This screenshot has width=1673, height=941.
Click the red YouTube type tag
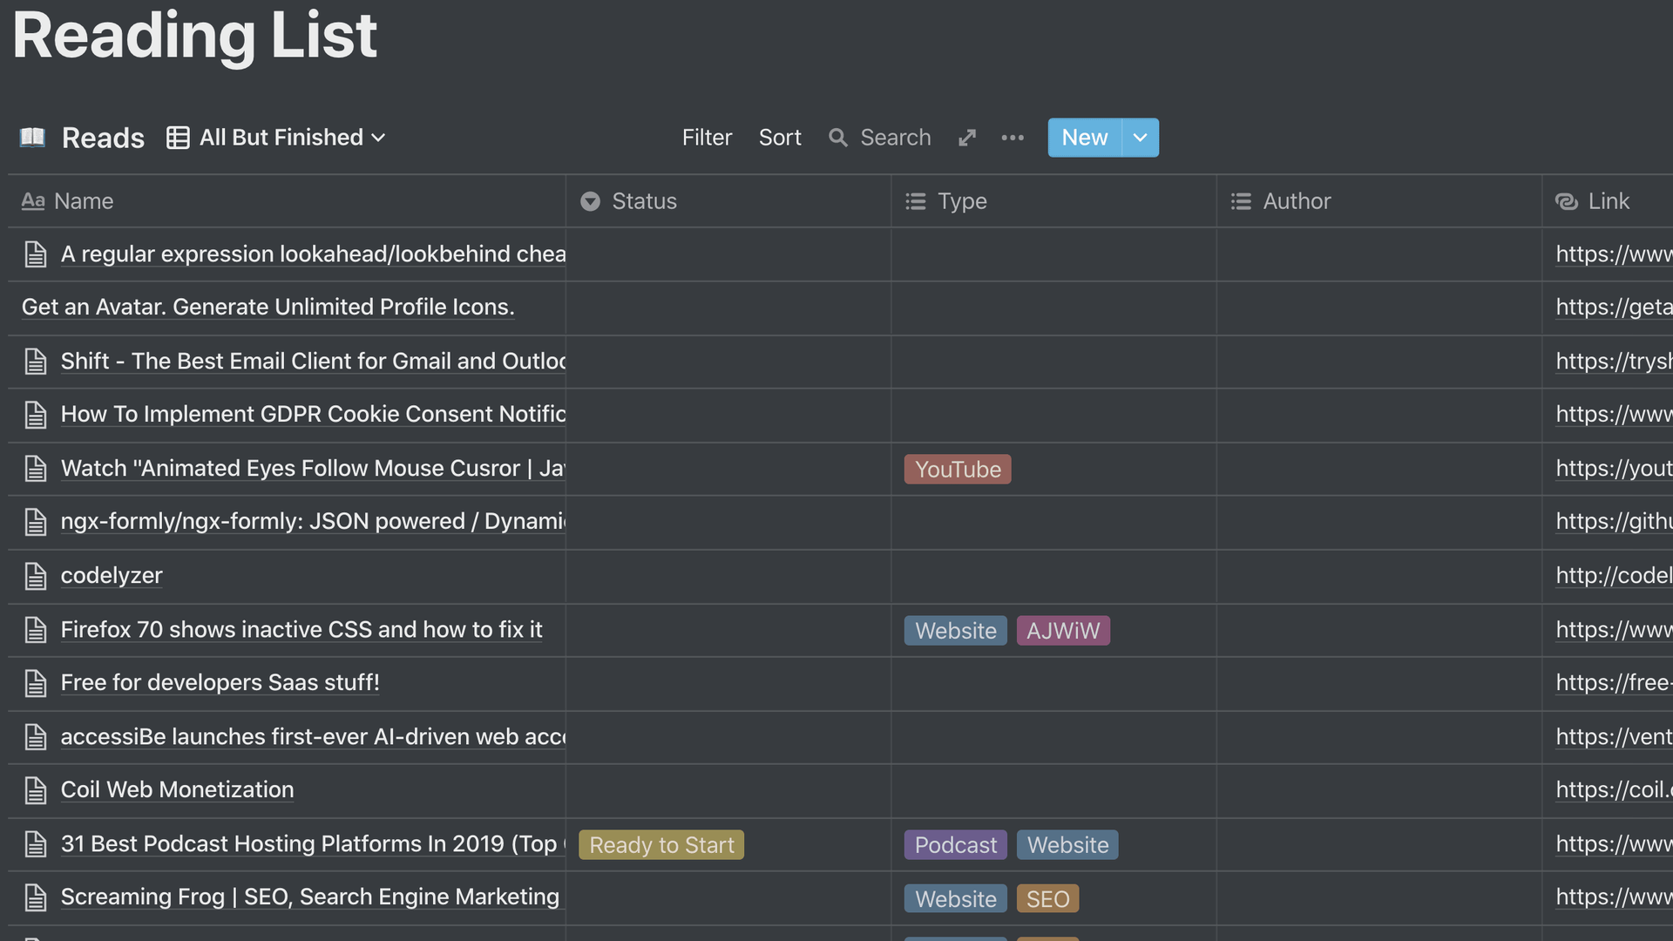(x=958, y=470)
